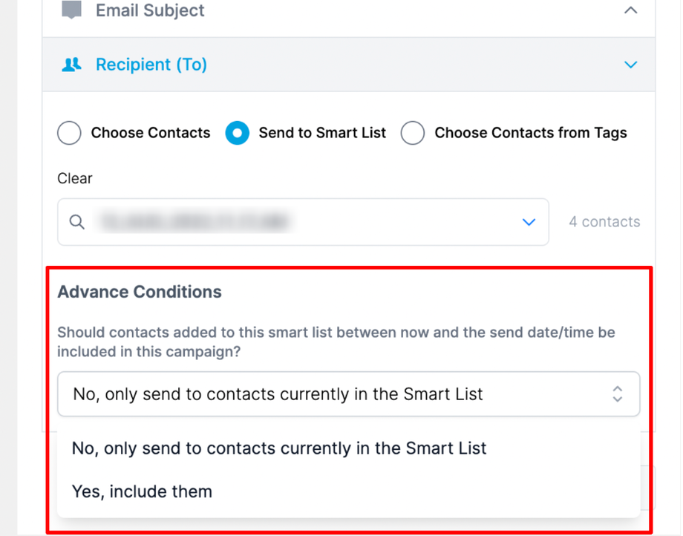
Task: Click the Clear link
Action: (x=75, y=178)
